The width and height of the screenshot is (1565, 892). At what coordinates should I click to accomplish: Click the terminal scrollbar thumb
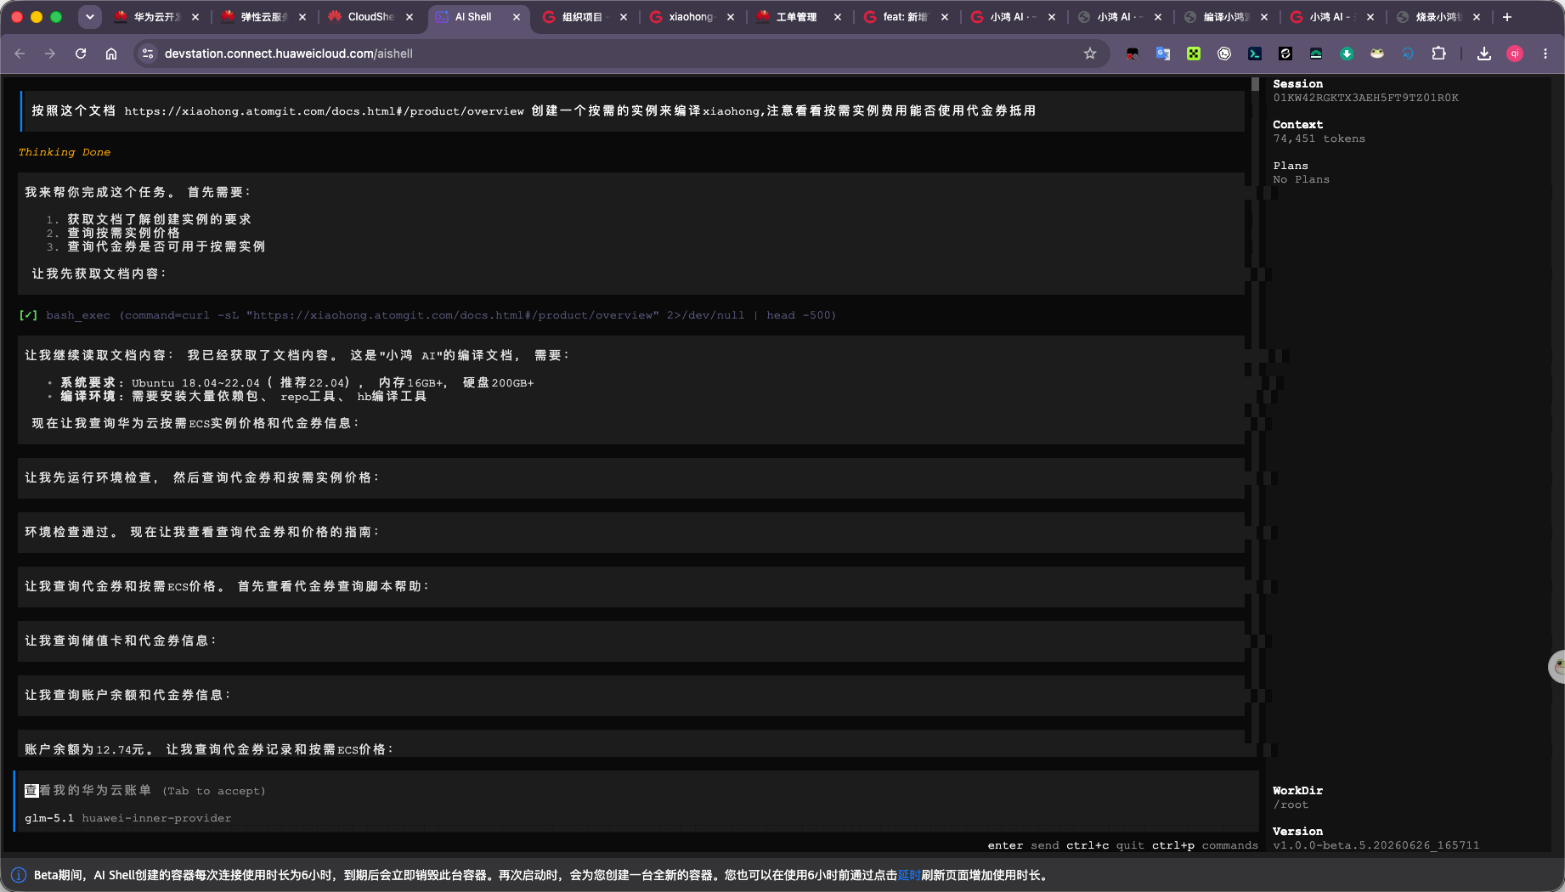tap(1255, 84)
